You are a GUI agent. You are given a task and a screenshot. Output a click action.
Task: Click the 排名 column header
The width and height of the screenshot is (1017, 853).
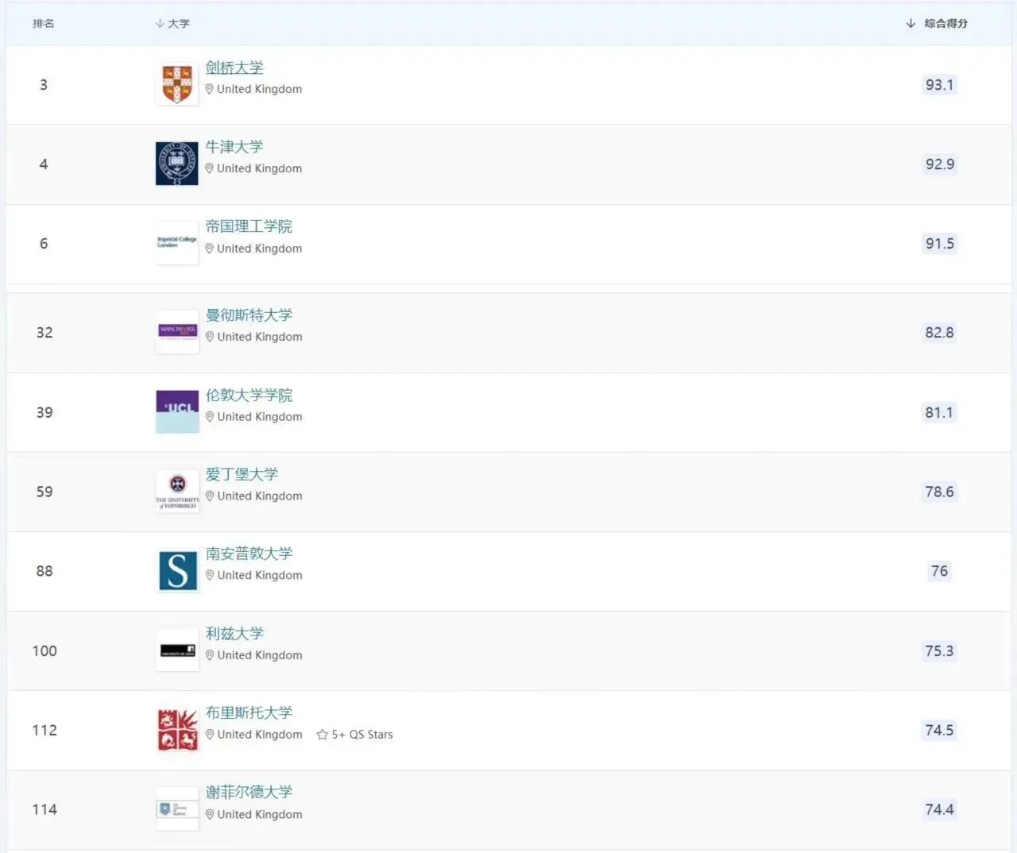[44, 23]
